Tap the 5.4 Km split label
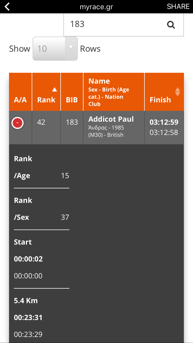 [x=26, y=301]
